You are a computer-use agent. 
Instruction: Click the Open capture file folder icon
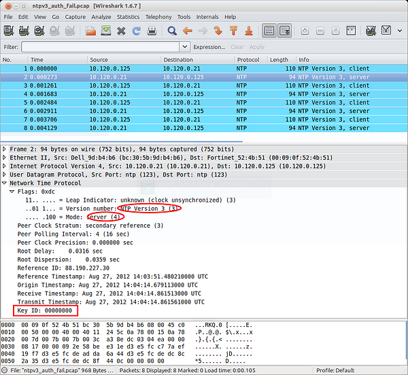click(x=90, y=31)
